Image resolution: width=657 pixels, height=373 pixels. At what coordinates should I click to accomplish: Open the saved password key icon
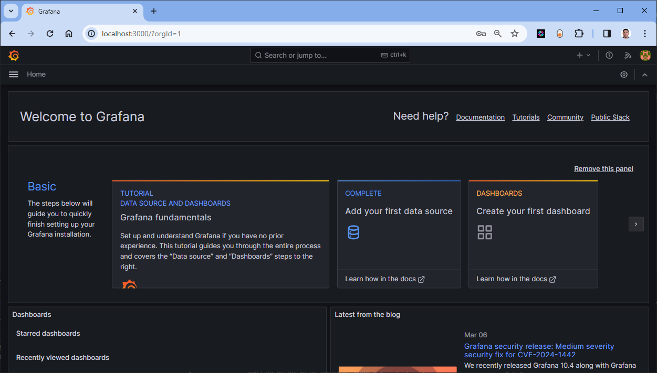coord(481,34)
